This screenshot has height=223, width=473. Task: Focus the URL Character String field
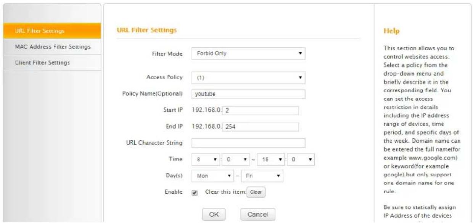tap(248, 143)
